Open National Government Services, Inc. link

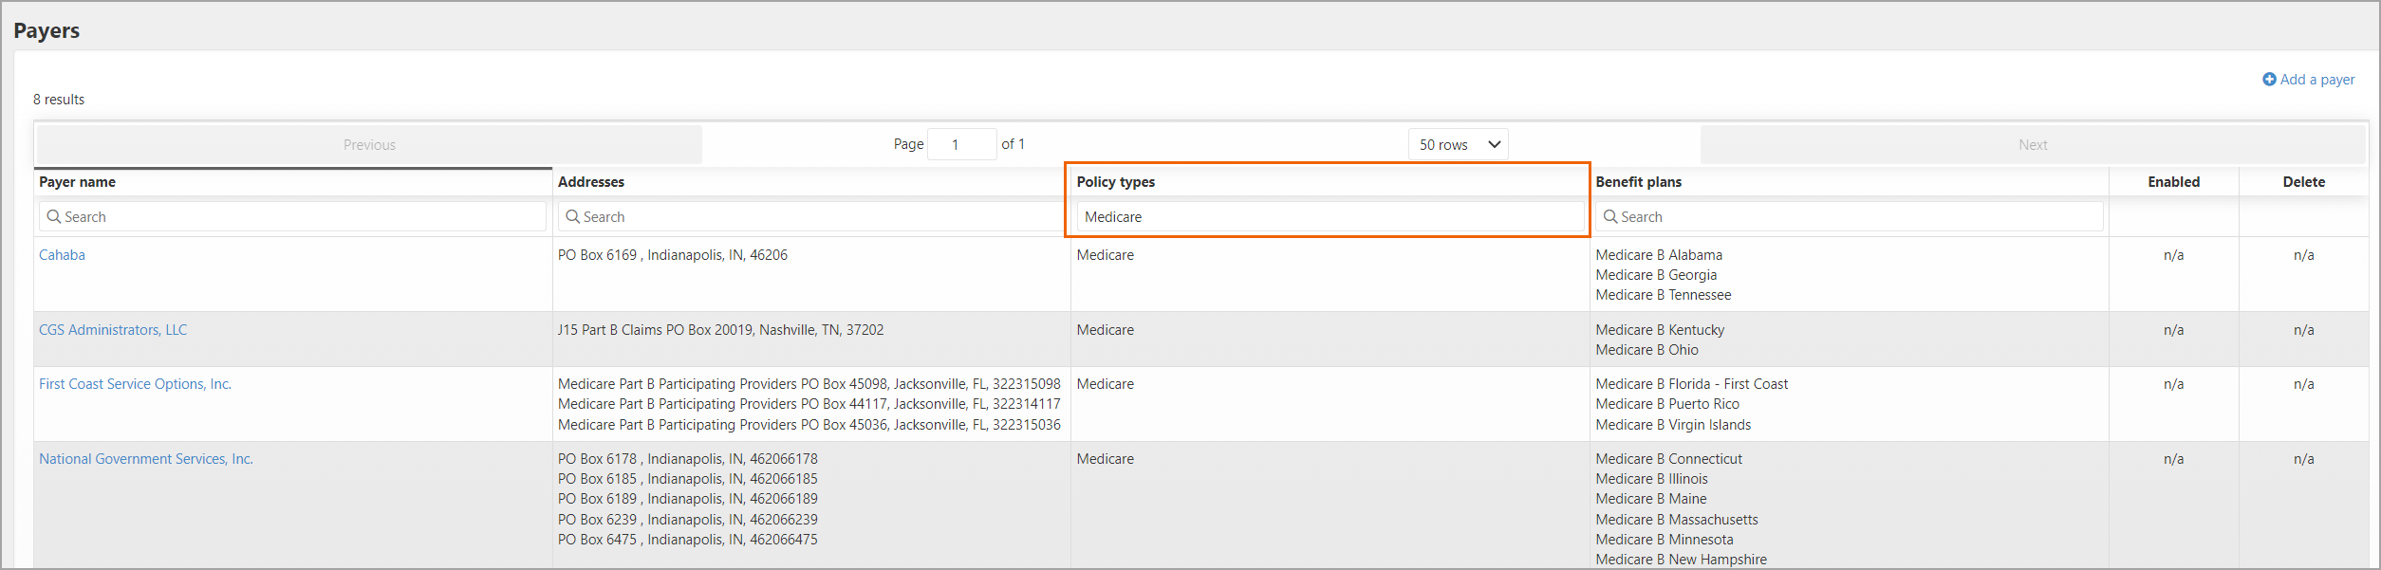[146, 459]
